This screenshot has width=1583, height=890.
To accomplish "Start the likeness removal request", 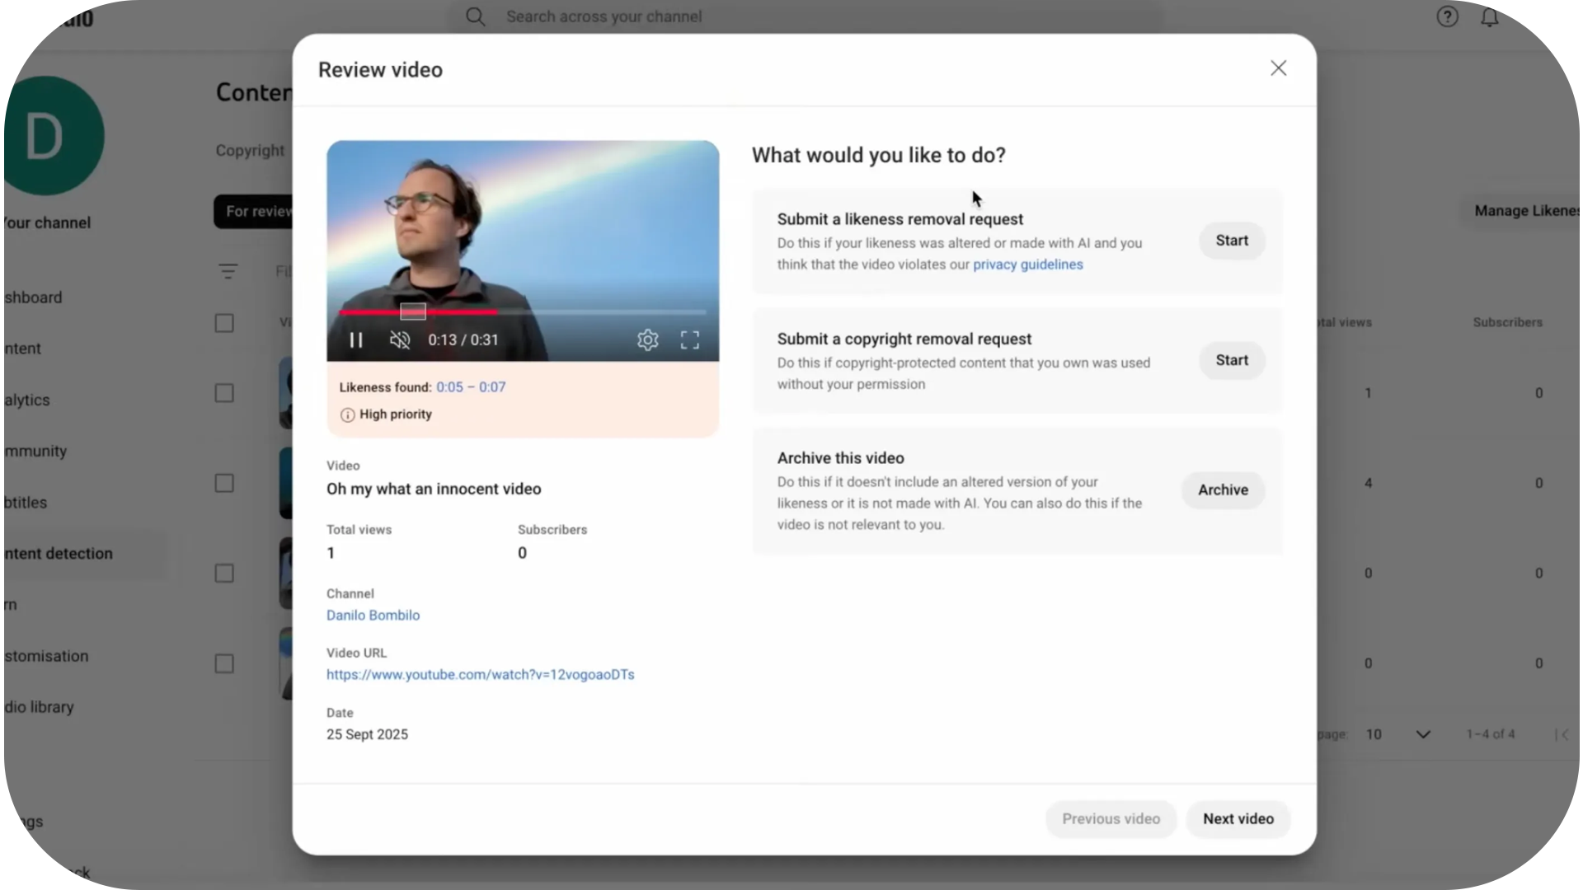I will pyautogui.click(x=1232, y=241).
